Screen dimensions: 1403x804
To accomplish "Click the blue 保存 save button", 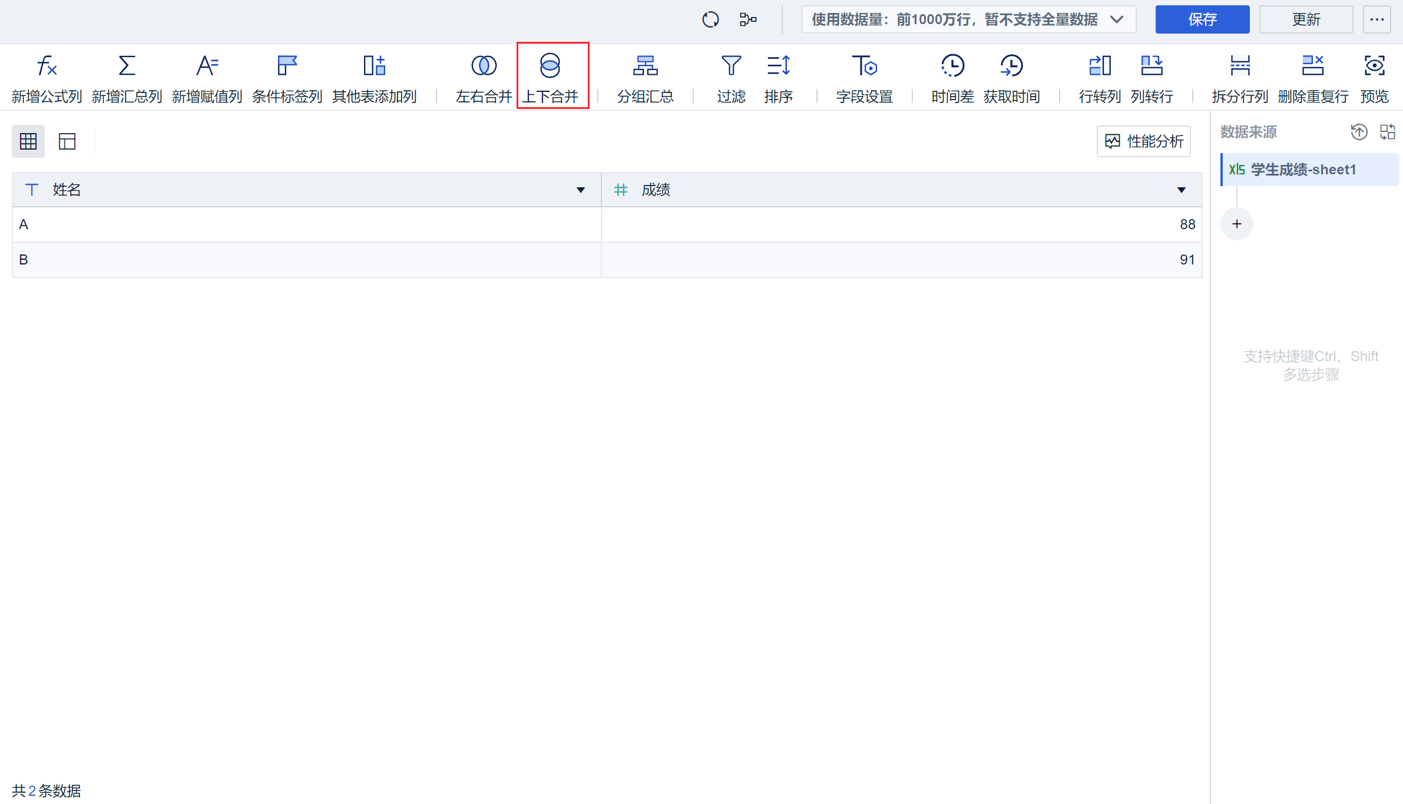I will click(x=1202, y=19).
